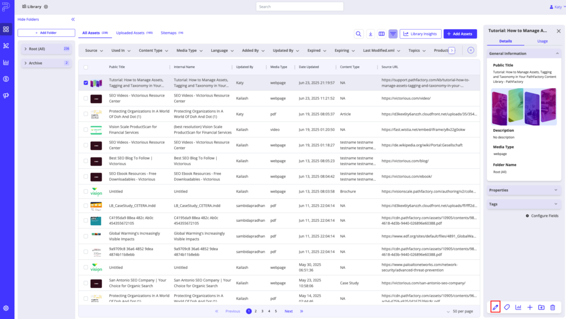Image resolution: width=566 pixels, height=319 pixels.
Task: Clear filters with the circled X icon
Action: 471,50
